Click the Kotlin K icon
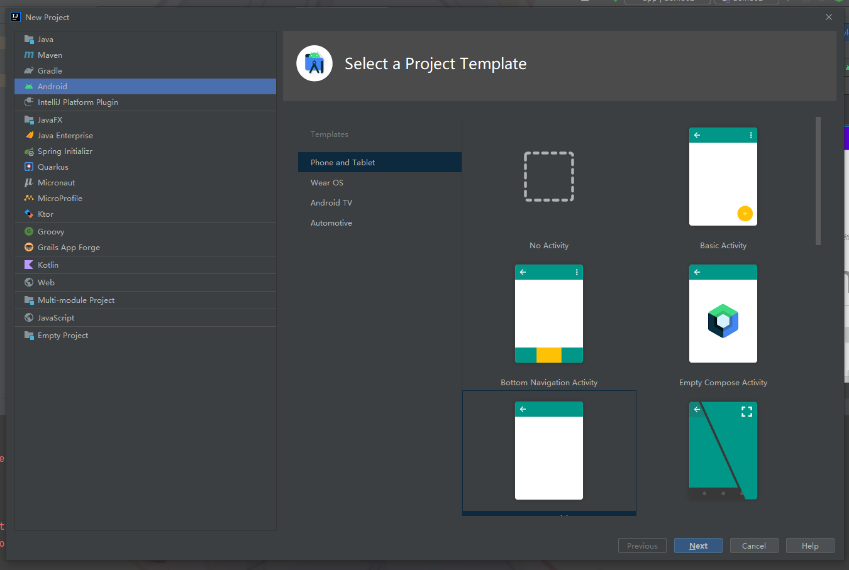This screenshot has width=849, height=570. pos(29,265)
